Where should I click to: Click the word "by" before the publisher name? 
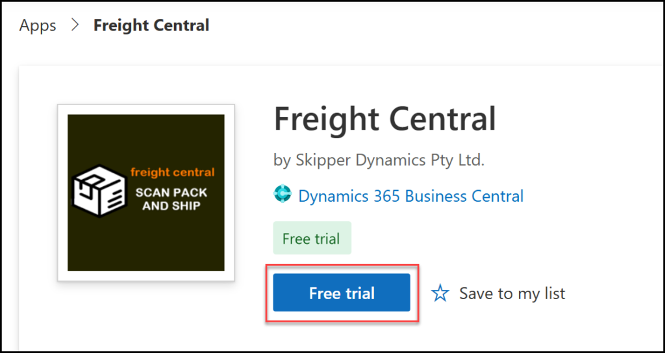[282, 160]
